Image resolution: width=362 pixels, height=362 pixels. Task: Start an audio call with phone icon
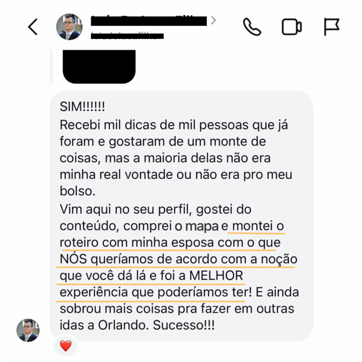pyautogui.click(x=252, y=27)
